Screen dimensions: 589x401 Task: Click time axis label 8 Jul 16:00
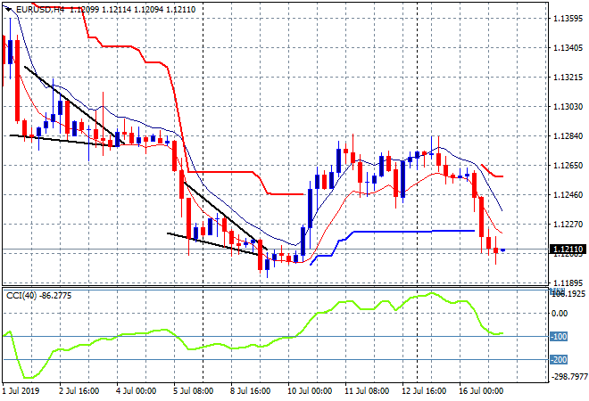251,391
